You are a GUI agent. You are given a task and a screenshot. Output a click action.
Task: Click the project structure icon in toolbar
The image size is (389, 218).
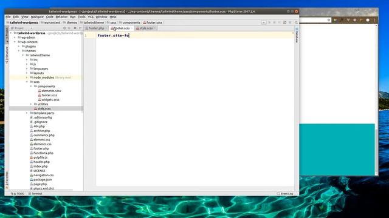pyautogui.click(x=285, y=22)
